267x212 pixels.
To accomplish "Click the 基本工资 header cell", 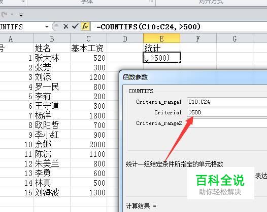I will tap(88, 48).
